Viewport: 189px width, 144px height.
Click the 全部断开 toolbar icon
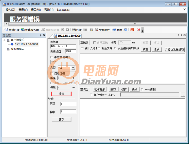[97, 30]
